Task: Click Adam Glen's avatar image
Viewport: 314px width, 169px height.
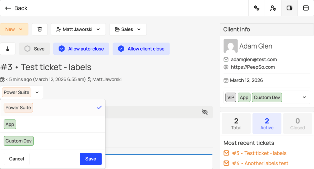Action: [x=230, y=46]
